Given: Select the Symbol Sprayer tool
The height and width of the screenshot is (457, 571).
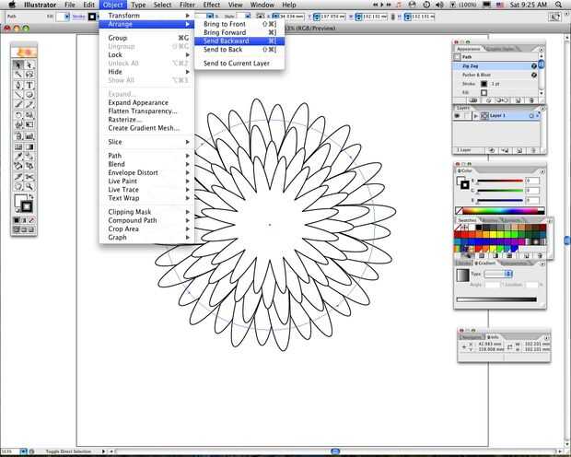Looking at the screenshot, I should click(17, 136).
